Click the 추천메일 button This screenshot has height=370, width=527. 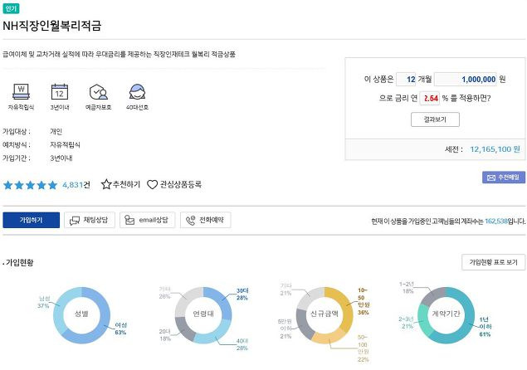504,178
